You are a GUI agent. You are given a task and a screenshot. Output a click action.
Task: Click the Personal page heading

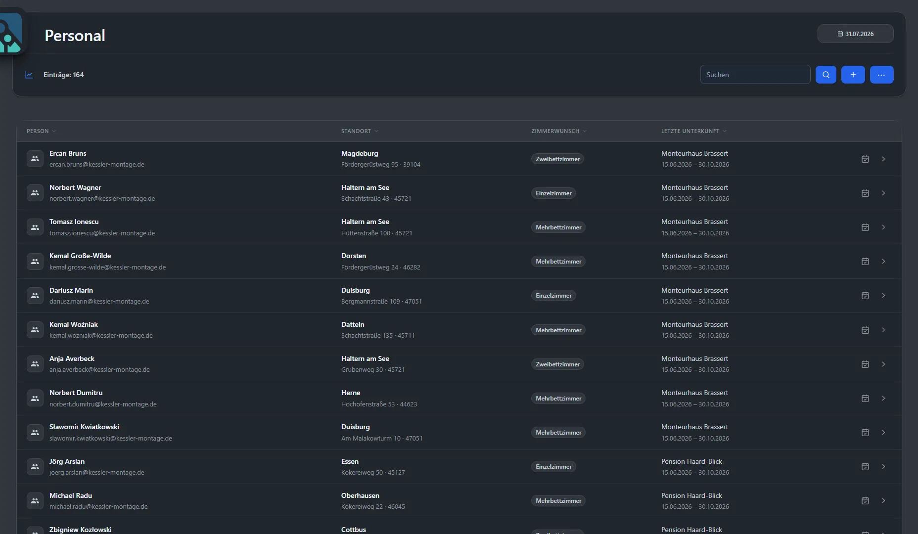(x=75, y=36)
